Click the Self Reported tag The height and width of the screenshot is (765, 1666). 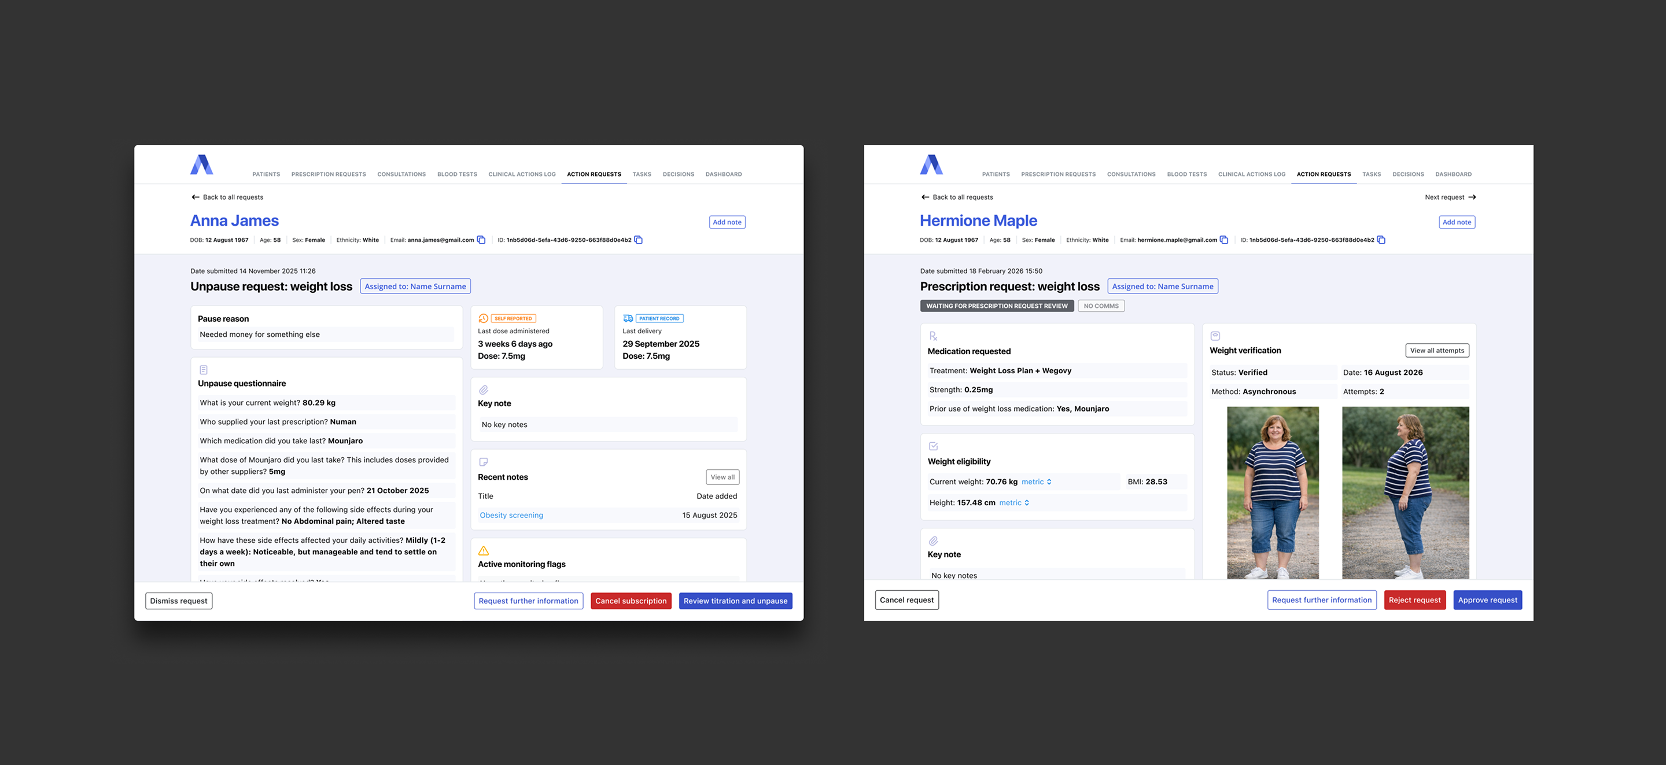click(x=513, y=318)
